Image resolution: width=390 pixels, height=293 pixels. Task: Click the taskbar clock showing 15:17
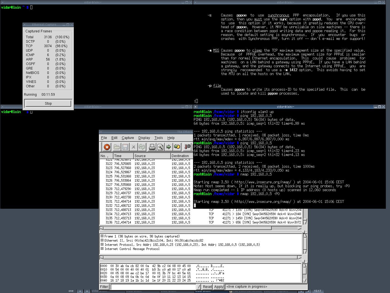pos(318,291)
